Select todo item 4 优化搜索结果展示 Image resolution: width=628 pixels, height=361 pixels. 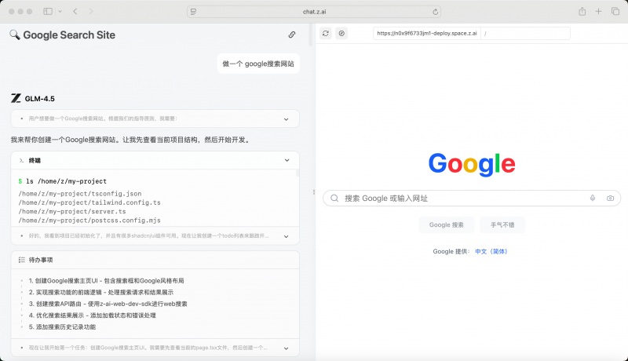coord(92,315)
